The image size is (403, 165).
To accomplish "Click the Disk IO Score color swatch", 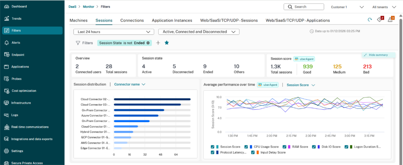I will (x=319, y=147).
